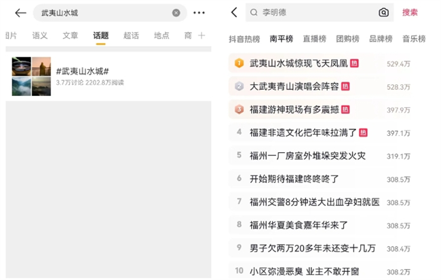Click hot tag beside 福建非遗文化把年味拉满了
This screenshot has height=280, width=441.
pyautogui.click(x=364, y=133)
